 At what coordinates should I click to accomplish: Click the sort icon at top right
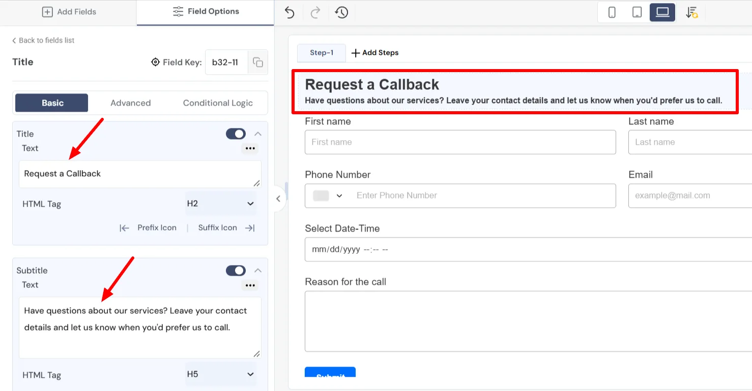point(691,13)
